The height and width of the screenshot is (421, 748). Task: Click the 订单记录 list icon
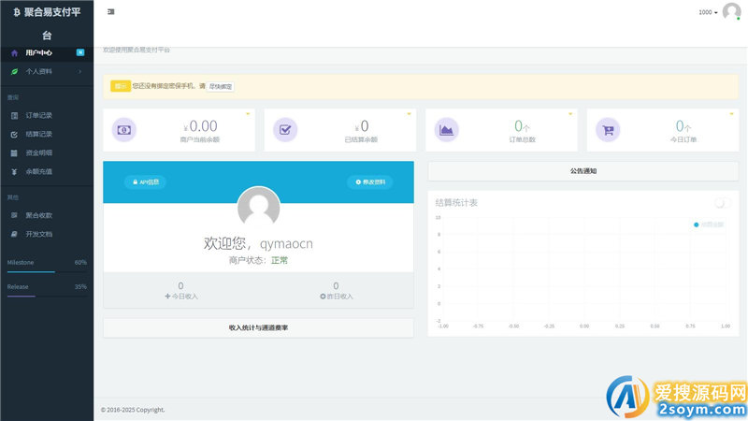click(x=14, y=115)
